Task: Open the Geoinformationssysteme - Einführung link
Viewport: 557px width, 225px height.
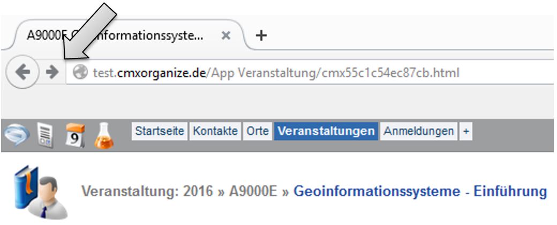Action: click(x=420, y=191)
